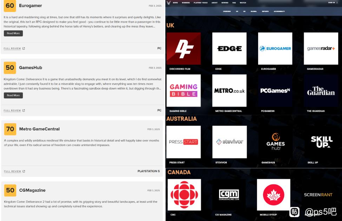Click the Eurogamer outlet name heading
Image resolution: width=342 pixels, height=221 pixels.
(30, 6)
